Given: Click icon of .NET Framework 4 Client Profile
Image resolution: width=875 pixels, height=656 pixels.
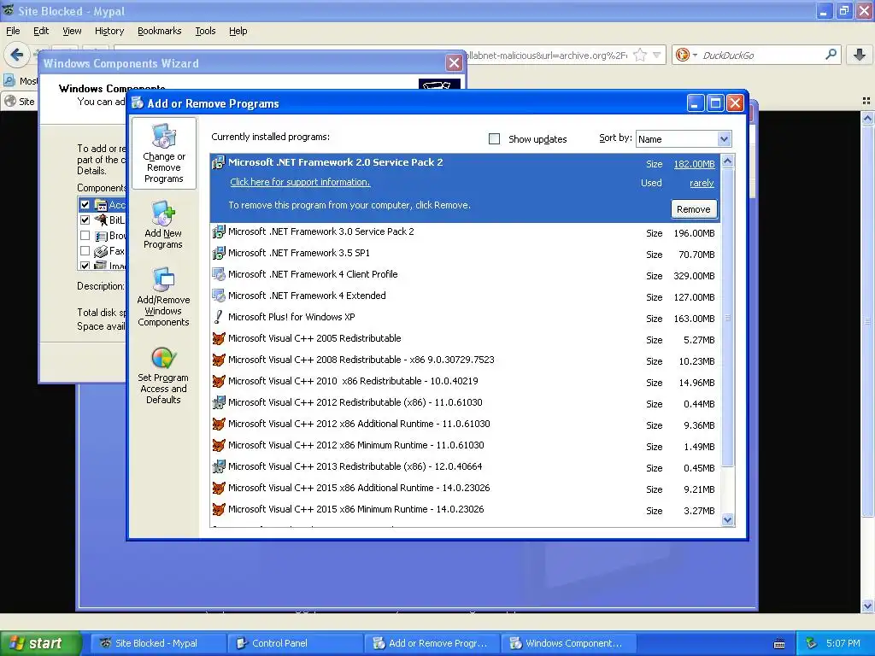Looking at the screenshot, I should (x=218, y=274).
